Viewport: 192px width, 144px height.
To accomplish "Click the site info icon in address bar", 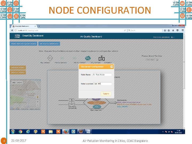I will coord(16,30).
